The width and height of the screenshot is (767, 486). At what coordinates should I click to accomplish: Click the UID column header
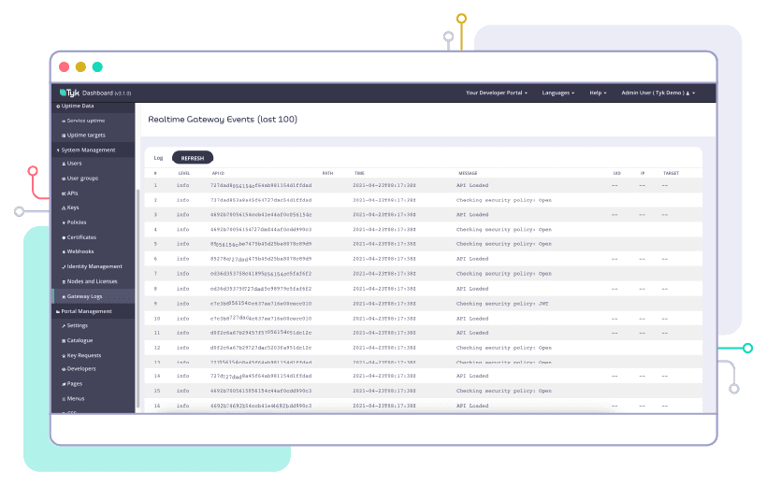[x=616, y=173]
